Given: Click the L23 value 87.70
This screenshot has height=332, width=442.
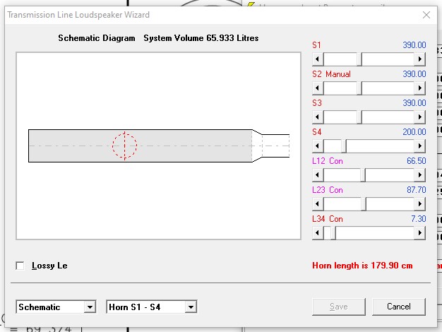Looking at the screenshot, I should tap(417, 190).
